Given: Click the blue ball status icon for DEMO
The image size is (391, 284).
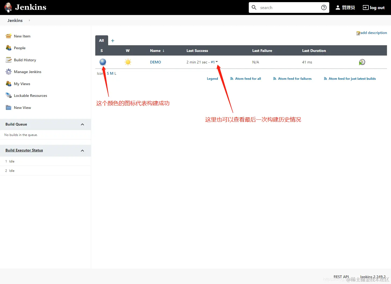Looking at the screenshot, I should 103,62.
